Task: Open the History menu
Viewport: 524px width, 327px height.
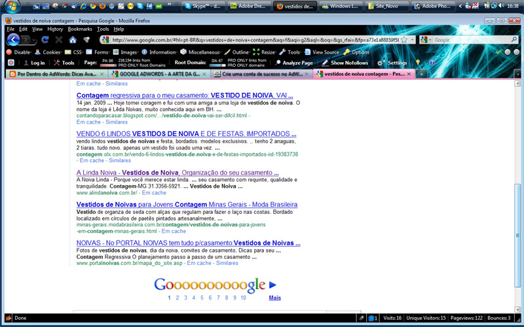Action: 55,29
